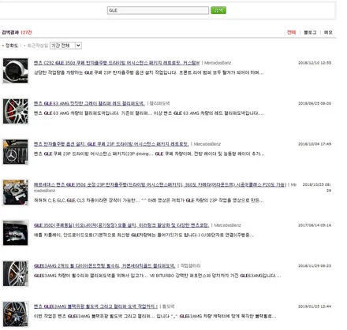Open the GLE 63 AMG 캘리퍼도색 post title
This screenshot has width=347, height=330.
(x=89, y=103)
